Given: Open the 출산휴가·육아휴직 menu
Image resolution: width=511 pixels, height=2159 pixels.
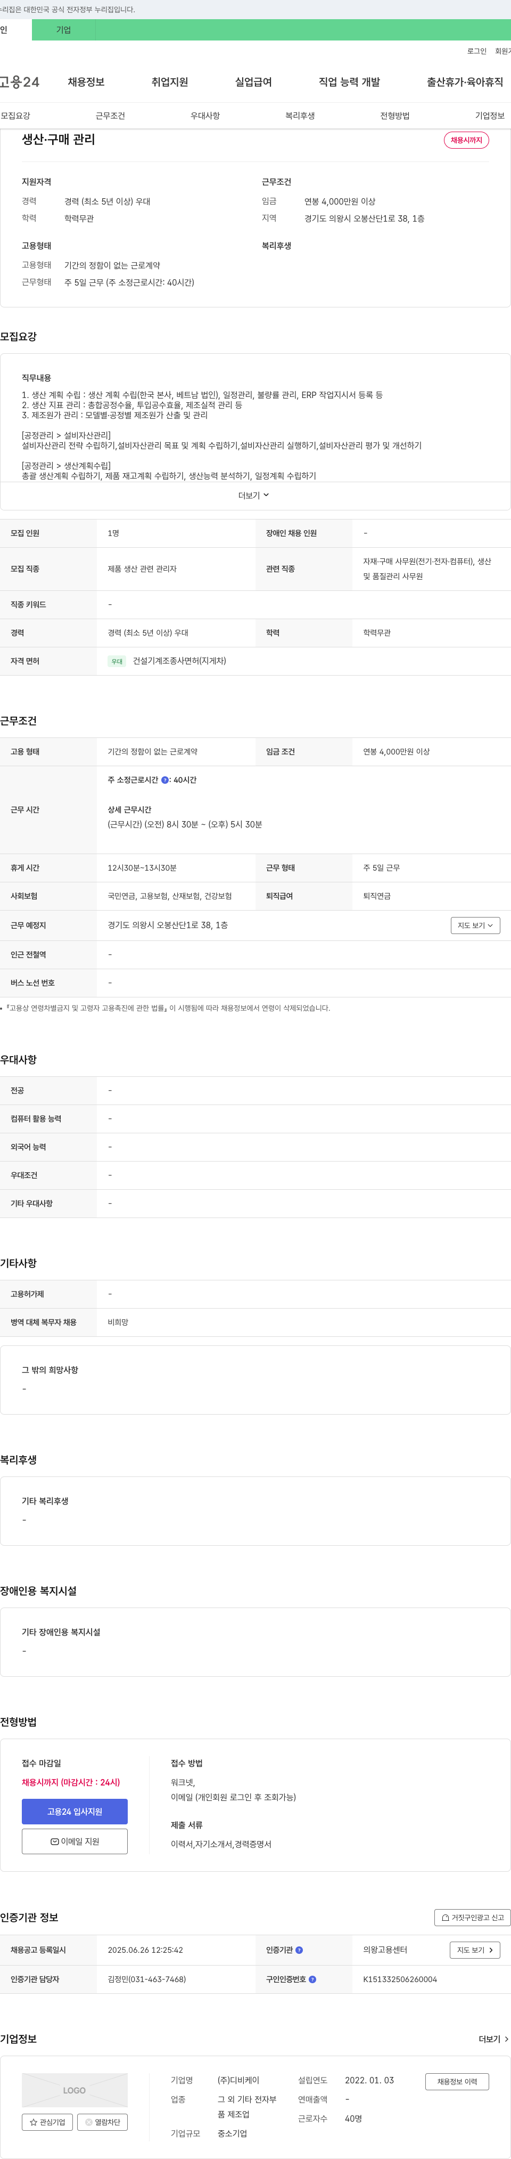Looking at the screenshot, I should [x=465, y=82].
